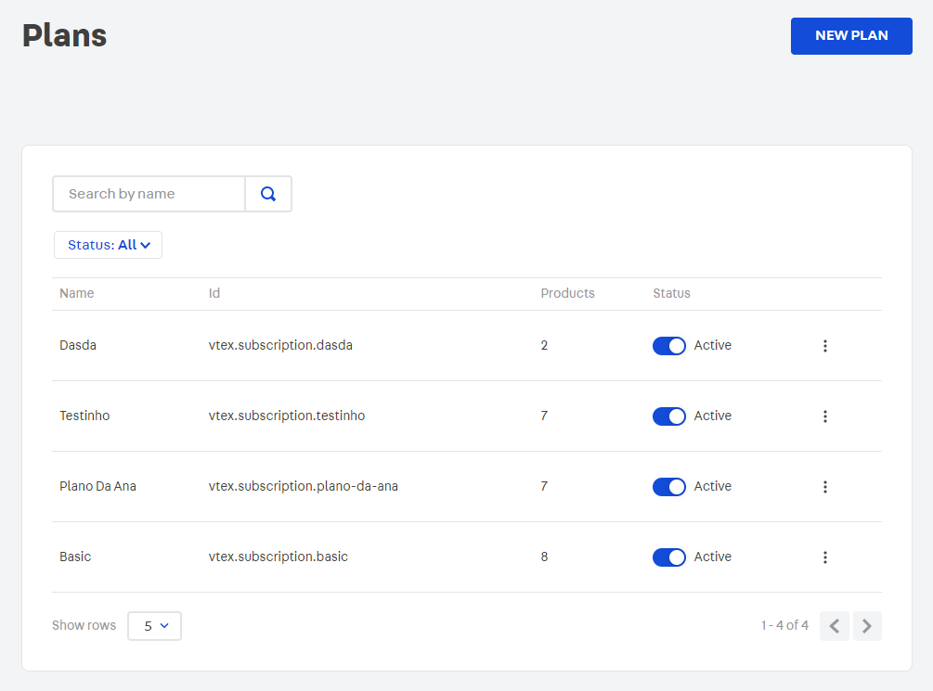Open the kebab menu for Plano Da Ana
Viewport: 933px width, 691px height.
(825, 486)
